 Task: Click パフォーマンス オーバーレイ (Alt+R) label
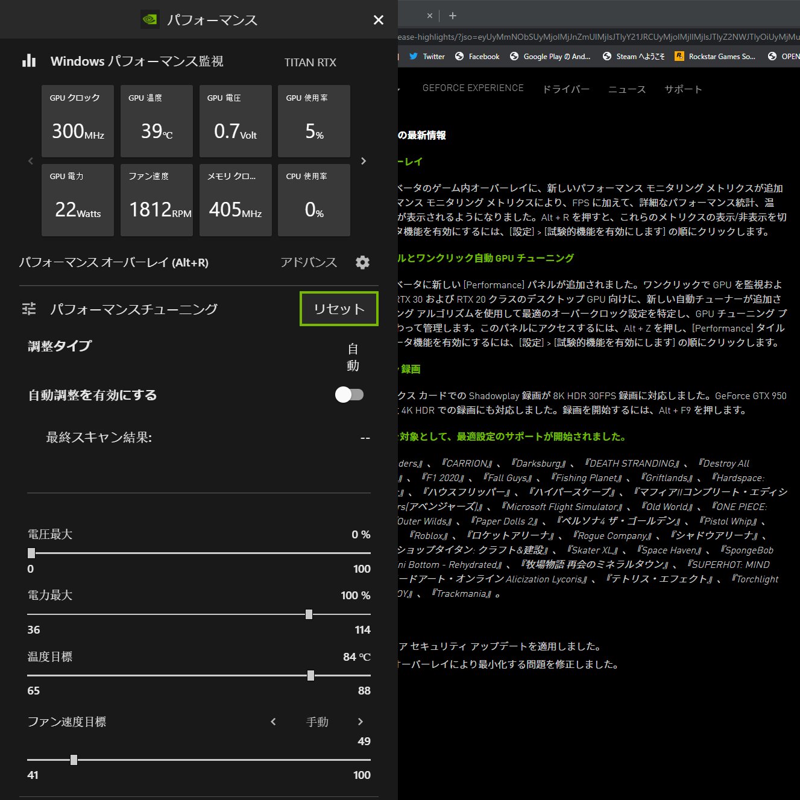[114, 262]
